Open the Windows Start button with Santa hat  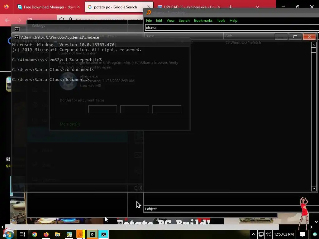[8, 234]
